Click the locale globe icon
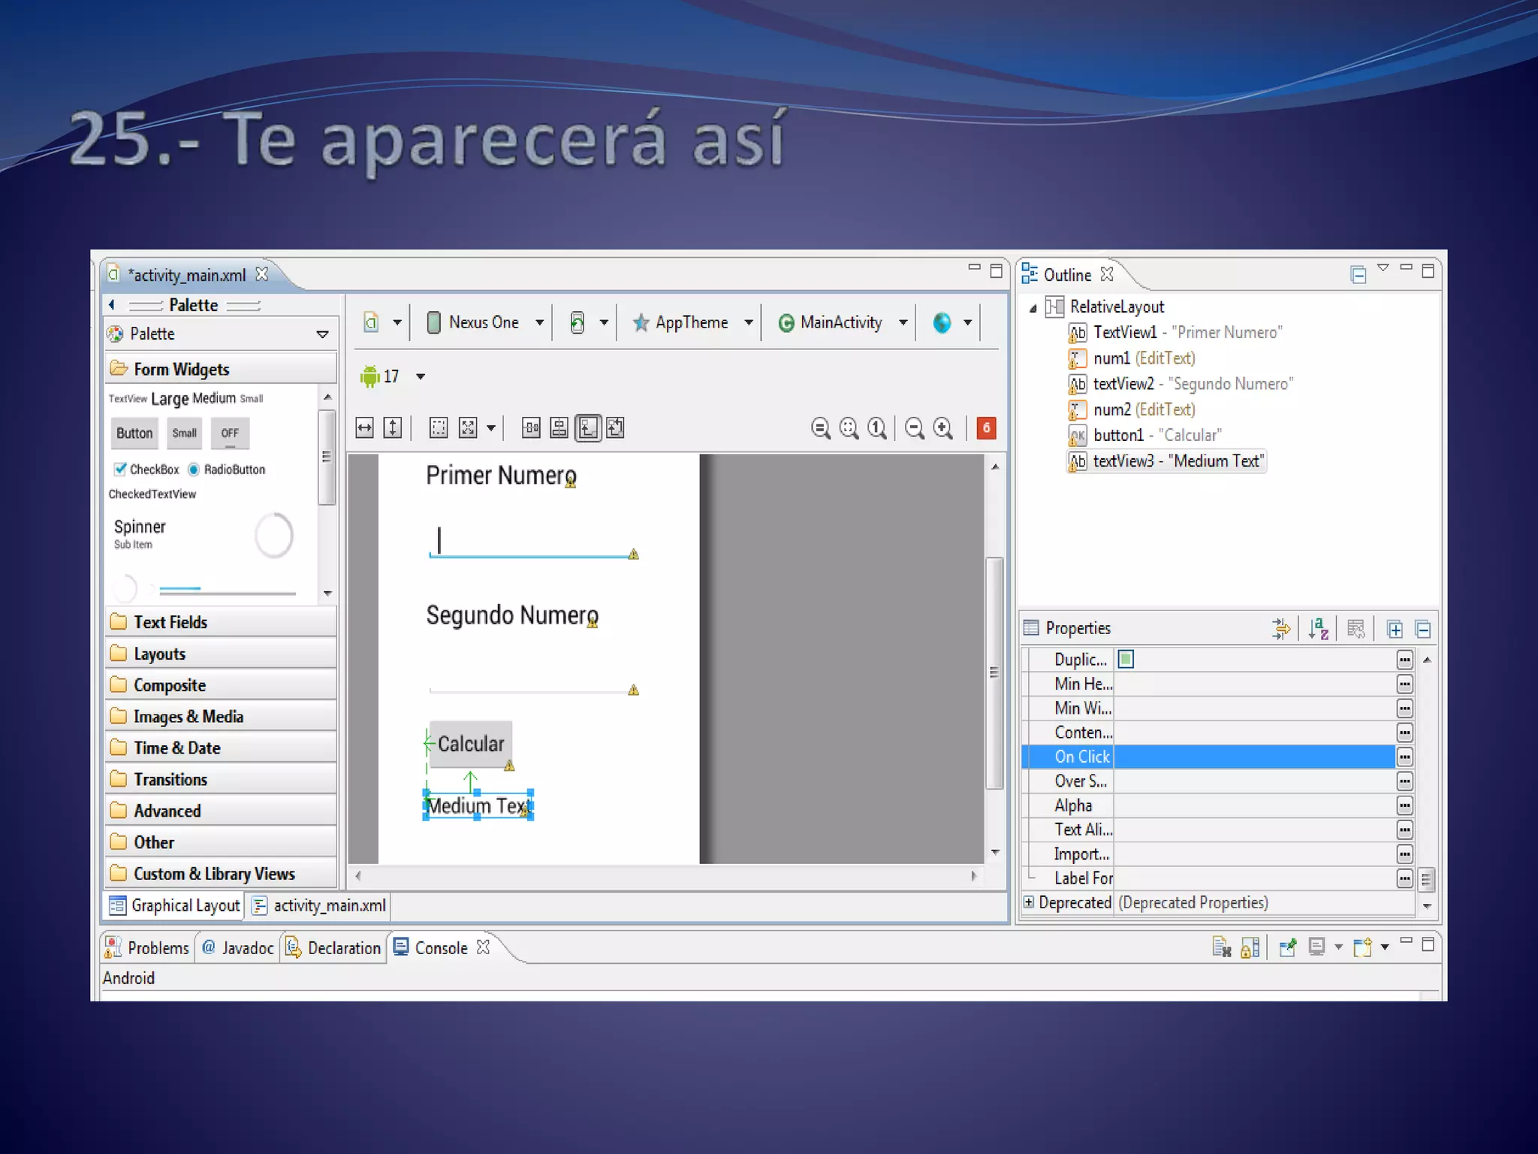 click(x=942, y=322)
